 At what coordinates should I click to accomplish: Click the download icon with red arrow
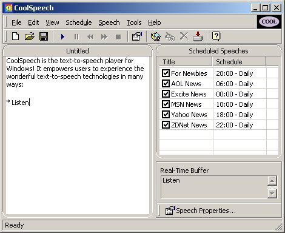coord(198,36)
